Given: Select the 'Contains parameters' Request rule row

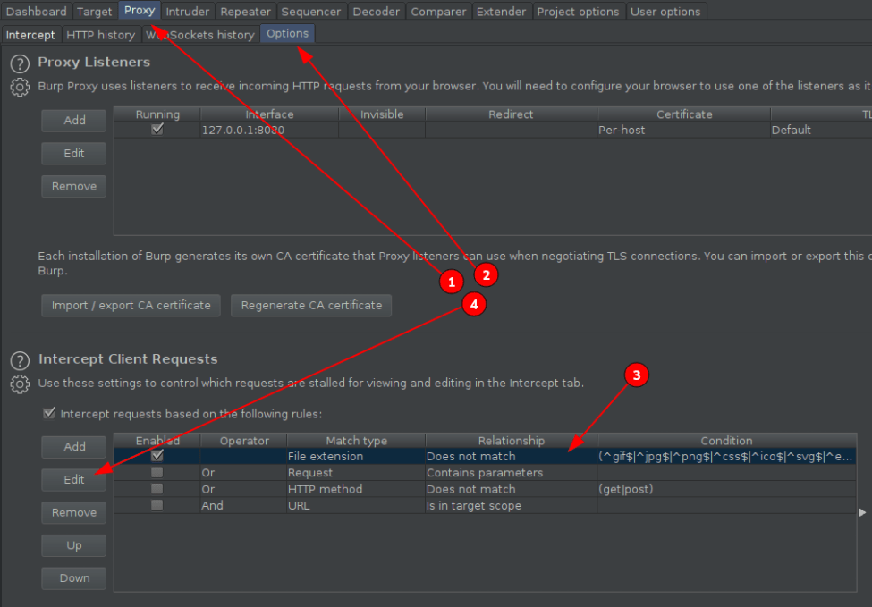Looking at the screenshot, I should point(484,473).
